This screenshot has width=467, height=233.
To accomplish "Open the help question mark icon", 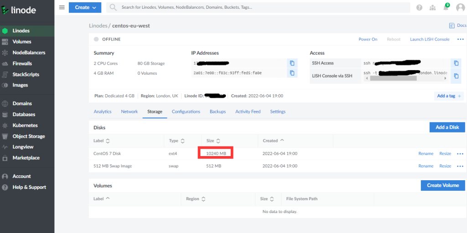I will tap(420, 8).
